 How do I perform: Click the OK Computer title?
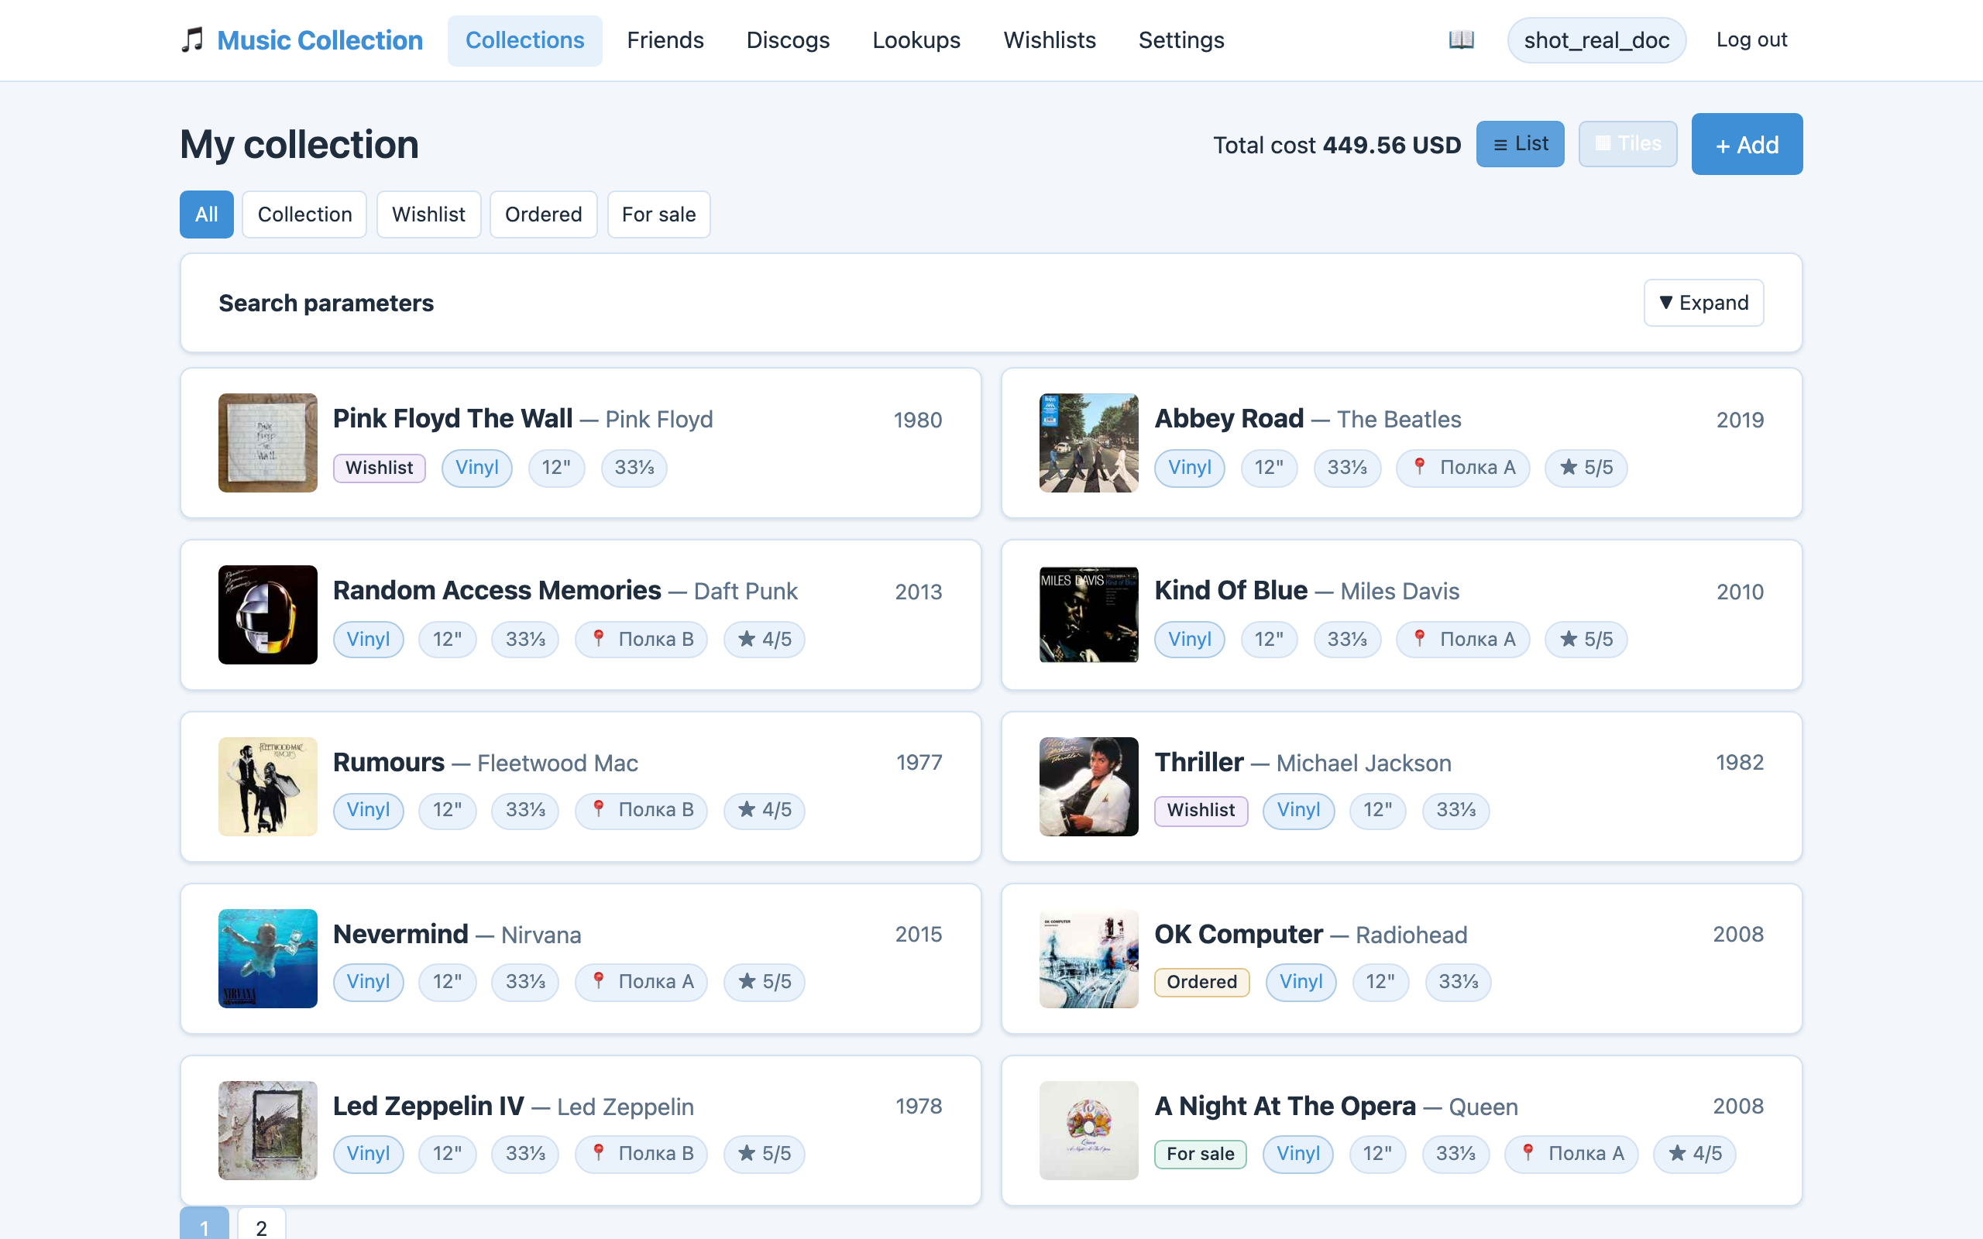(1239, 935)
